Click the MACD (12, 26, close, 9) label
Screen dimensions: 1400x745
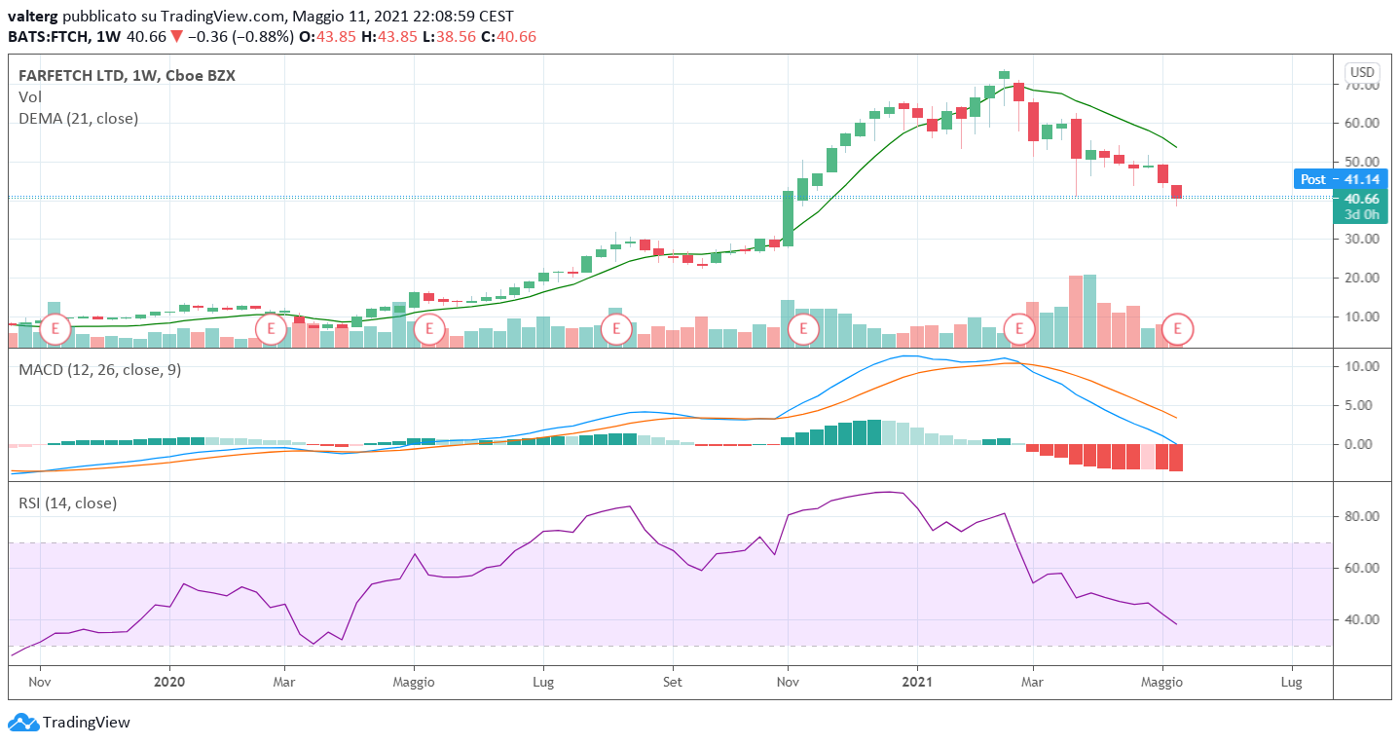click(99, 370)
